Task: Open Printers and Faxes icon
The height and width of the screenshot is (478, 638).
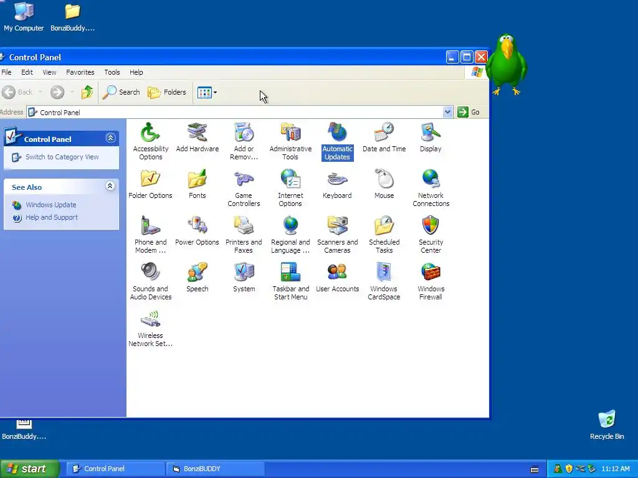Action: pyautogui.click(x=244, y=235)
